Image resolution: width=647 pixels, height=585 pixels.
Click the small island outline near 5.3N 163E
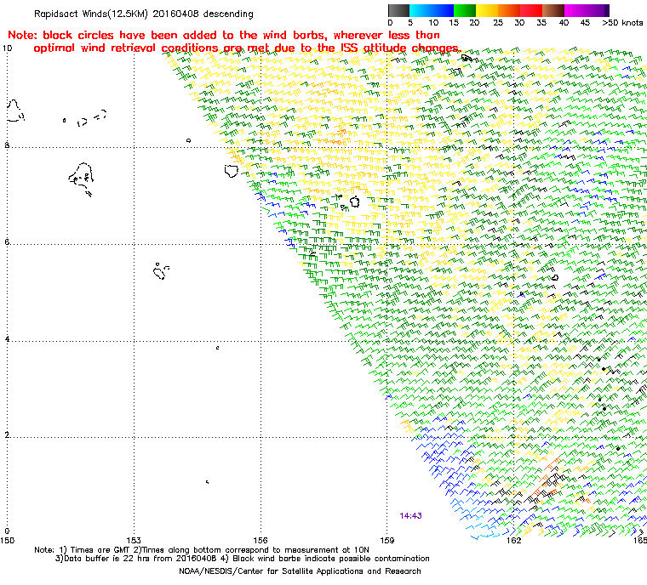pyautogui.click(x=555, y=277)
